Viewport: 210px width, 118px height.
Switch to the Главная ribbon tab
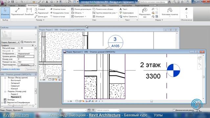[12, 6]
